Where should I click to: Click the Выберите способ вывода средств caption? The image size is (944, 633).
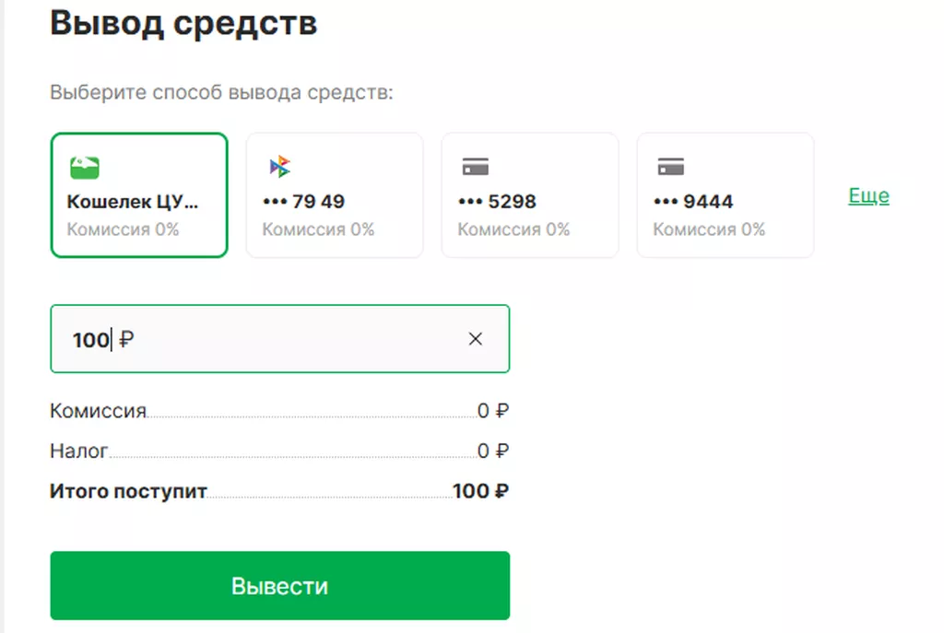pos(221,93)
